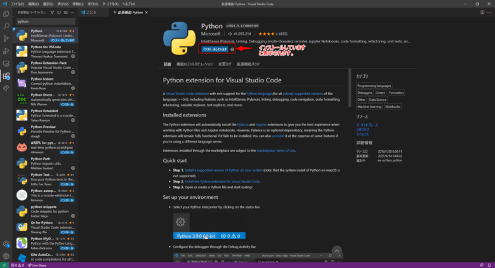Image resolution: width=495 pixels, height=268 pixels.
Task: Open the ターミナル(T) menu
Action: tap(110, 4)
